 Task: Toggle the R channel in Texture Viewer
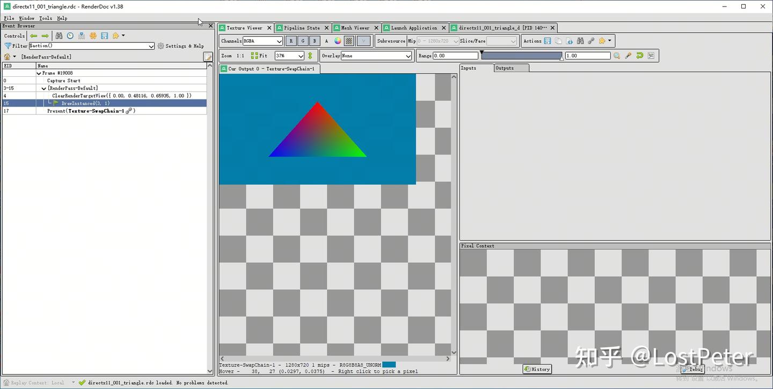290,41
